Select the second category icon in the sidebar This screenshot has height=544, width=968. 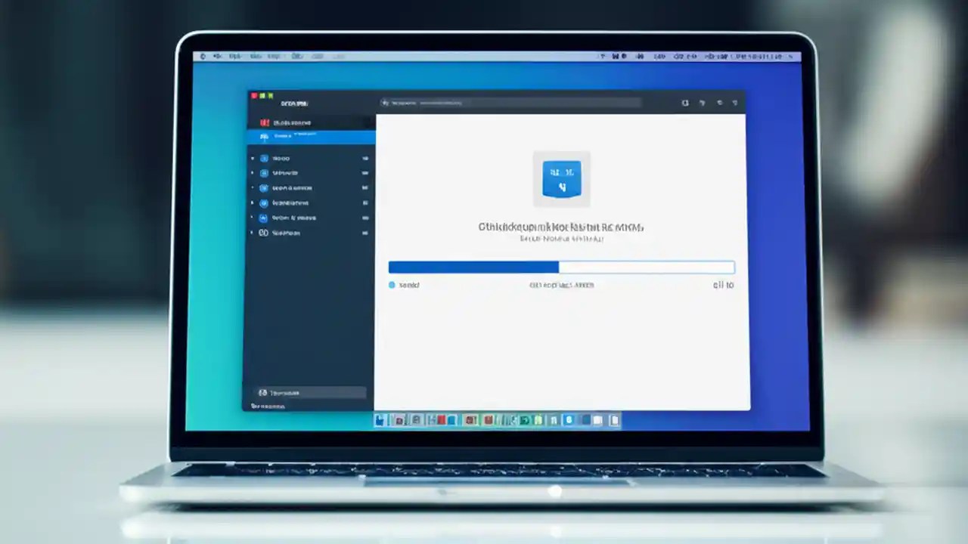(x=263, y=172)
